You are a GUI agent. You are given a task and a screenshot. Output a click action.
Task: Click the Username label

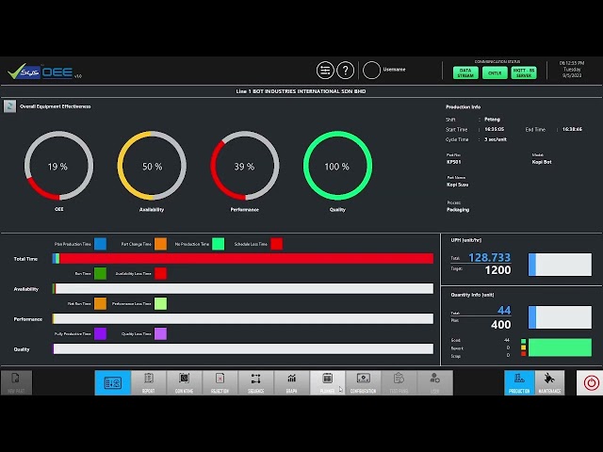(x=394, y=70)
